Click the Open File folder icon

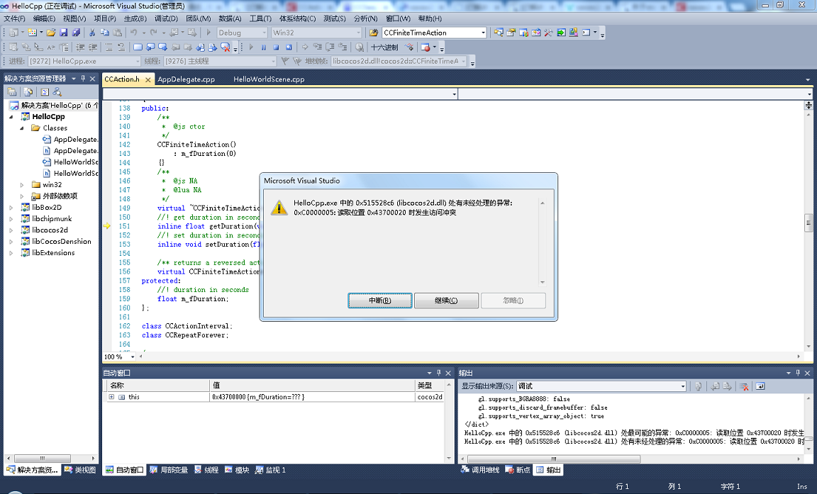pos(51,33)
